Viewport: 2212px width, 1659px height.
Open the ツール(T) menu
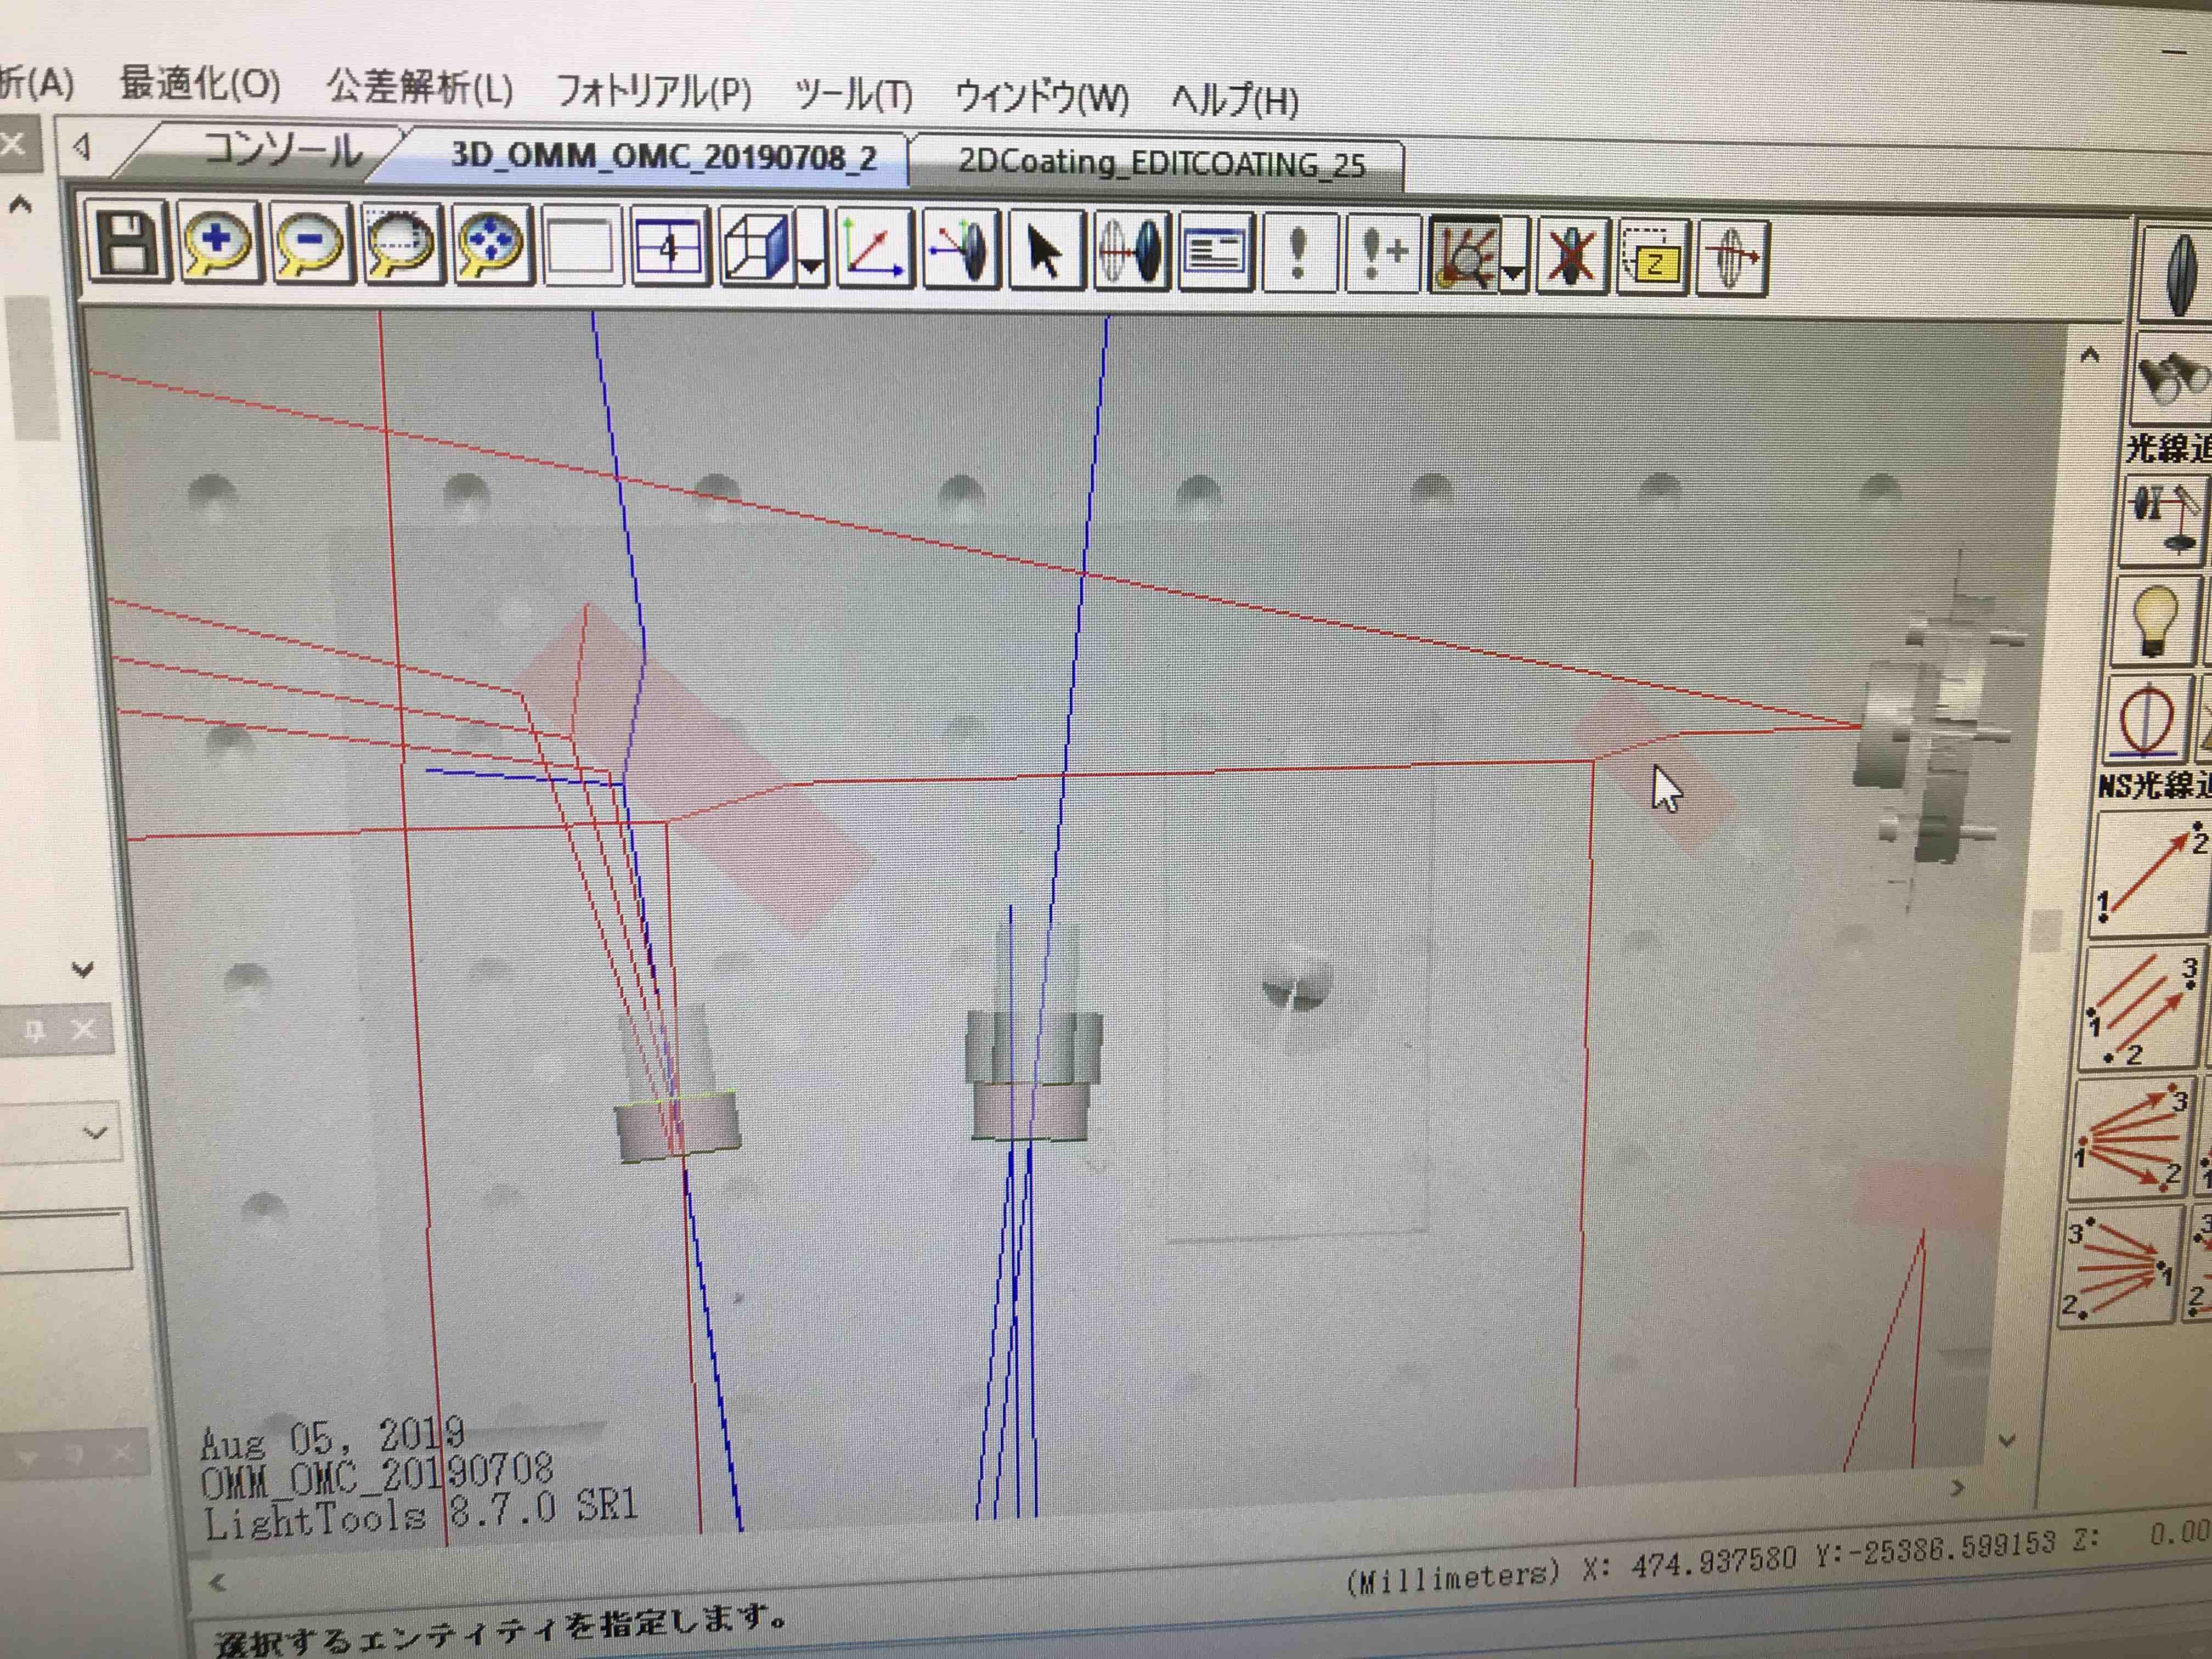853,95
